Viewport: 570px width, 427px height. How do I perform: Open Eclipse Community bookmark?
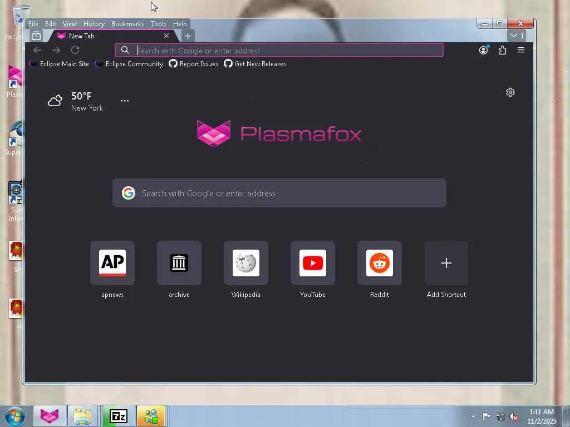(129, 64)
